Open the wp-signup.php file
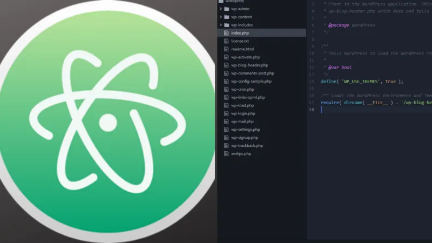 pos(245,138)
